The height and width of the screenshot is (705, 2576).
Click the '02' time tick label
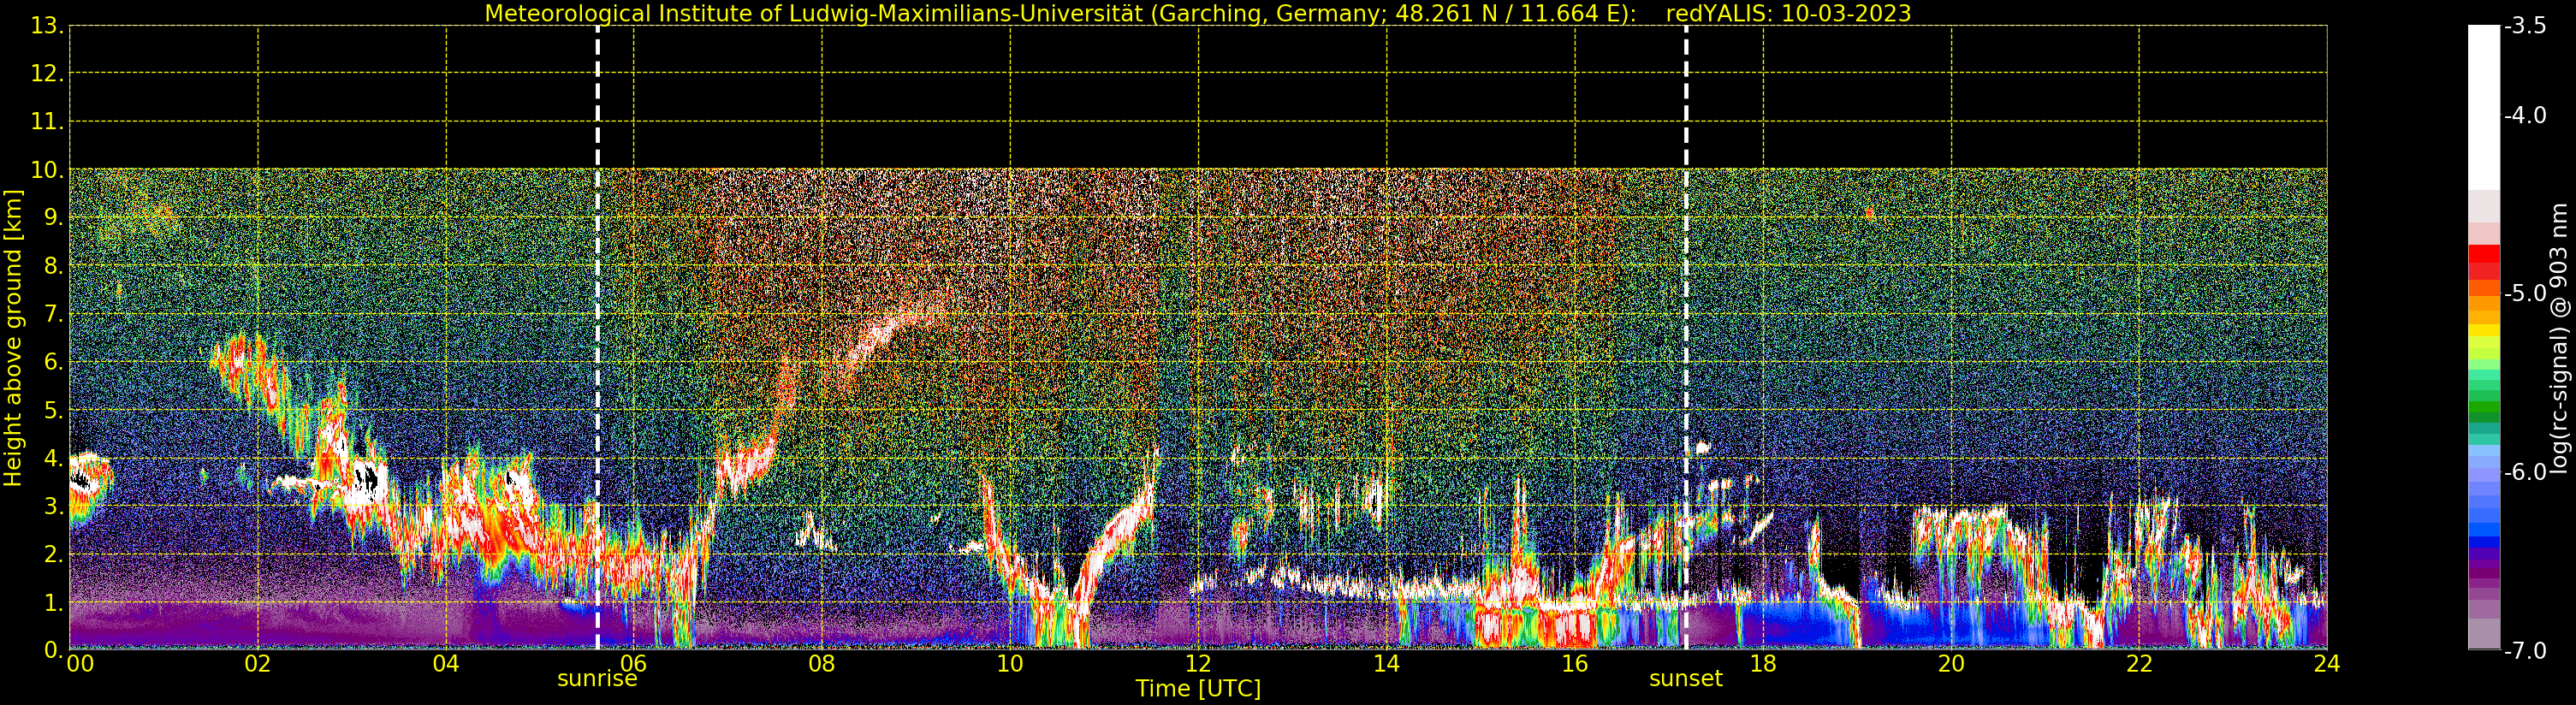click(257, 664)
